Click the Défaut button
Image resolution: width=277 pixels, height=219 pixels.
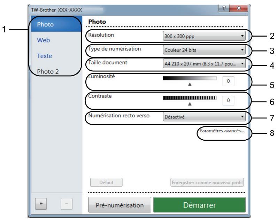(106, 182)
